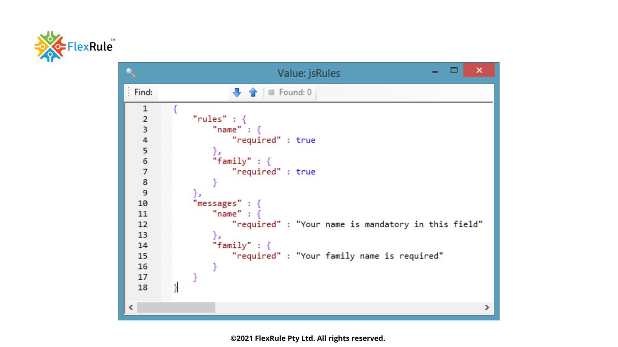The image size is (618, 347).
Task: Find previous with the blue up arrow
Action: [x=253, y=93]
